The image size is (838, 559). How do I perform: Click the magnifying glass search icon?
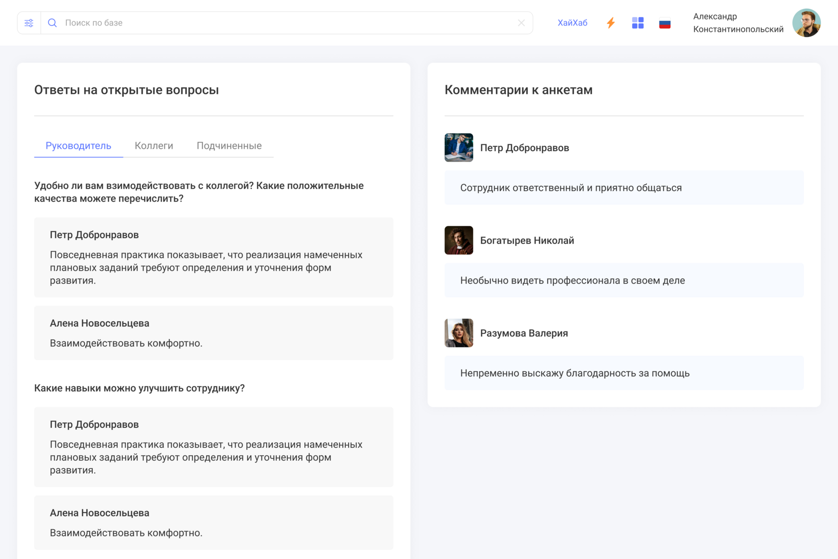point(52,23)
